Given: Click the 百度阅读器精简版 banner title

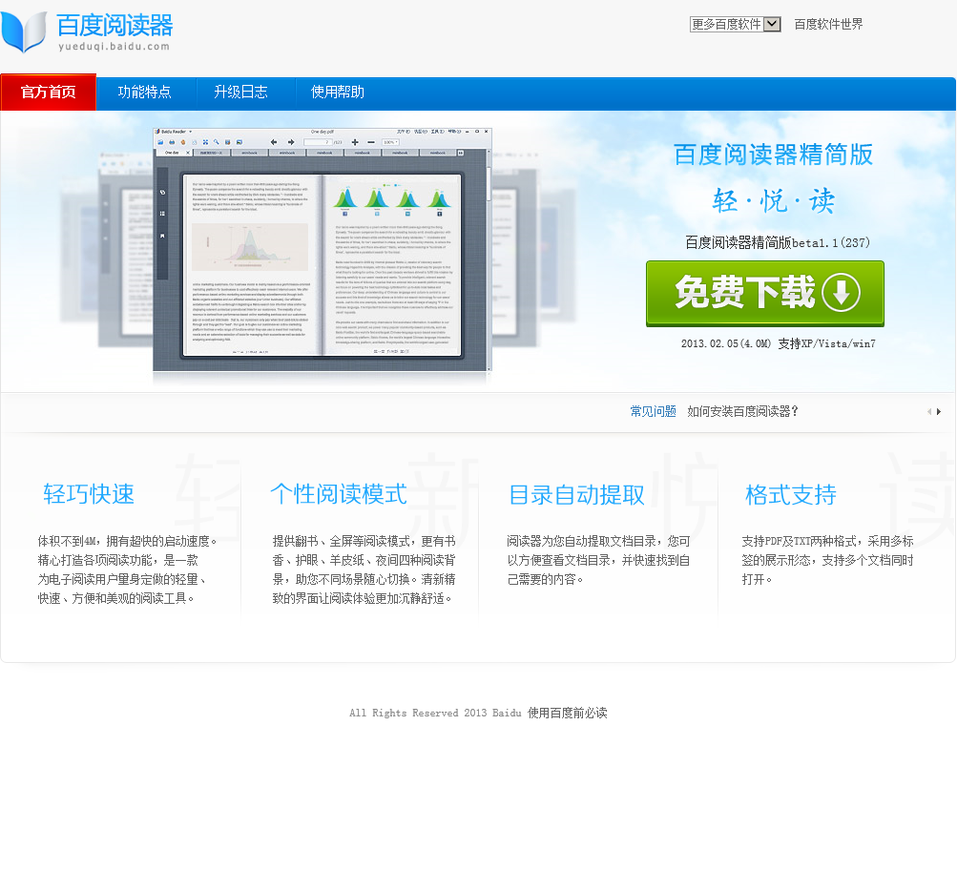Looking at the screenshot, I should [773, 155].
